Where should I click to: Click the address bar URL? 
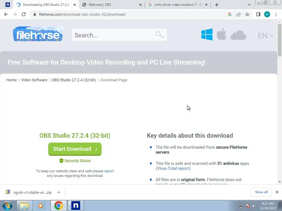[x=82, y=14]
